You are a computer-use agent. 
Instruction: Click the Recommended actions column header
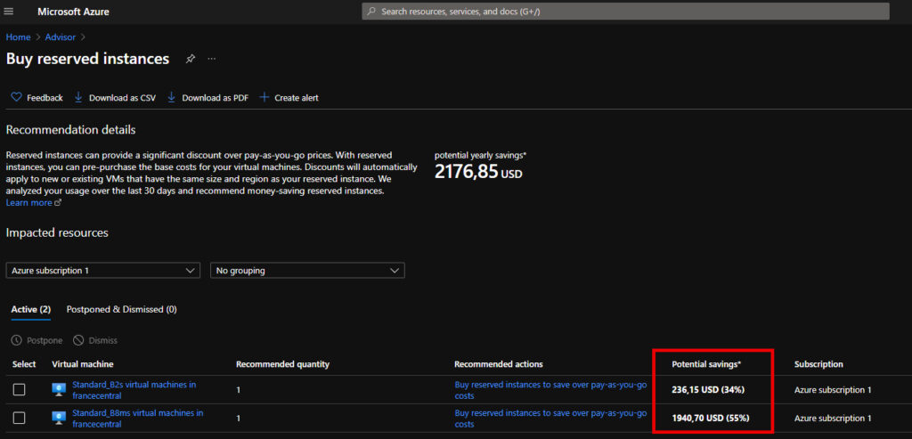(499, 364)
